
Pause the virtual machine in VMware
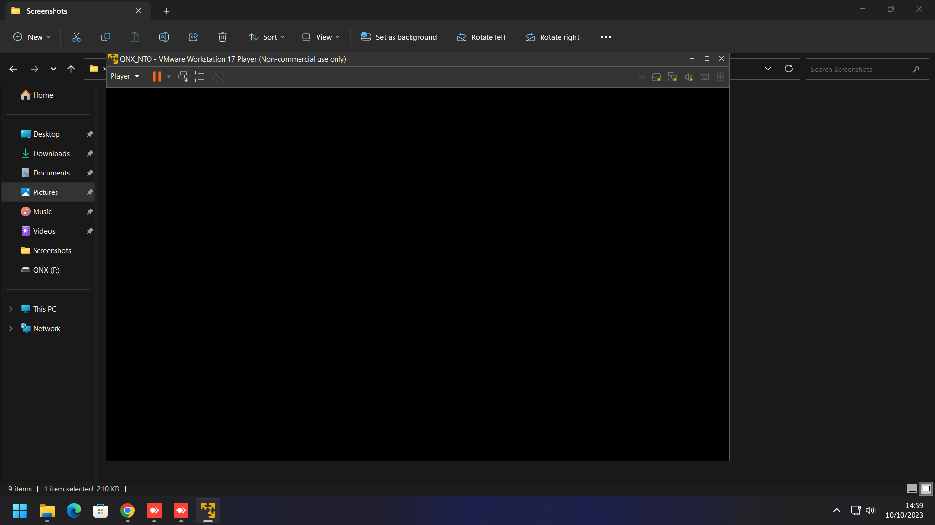(x=156, y=77)
